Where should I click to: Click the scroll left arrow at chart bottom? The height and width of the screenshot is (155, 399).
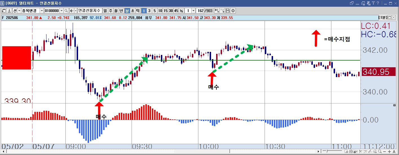coord(3,151)
